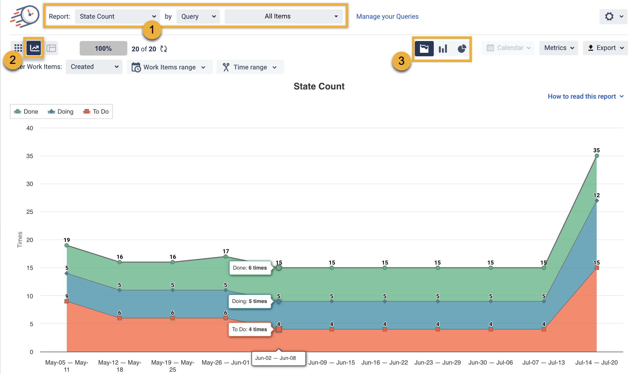Switch to table list view icon
The image size is (635, 374).
51,48
